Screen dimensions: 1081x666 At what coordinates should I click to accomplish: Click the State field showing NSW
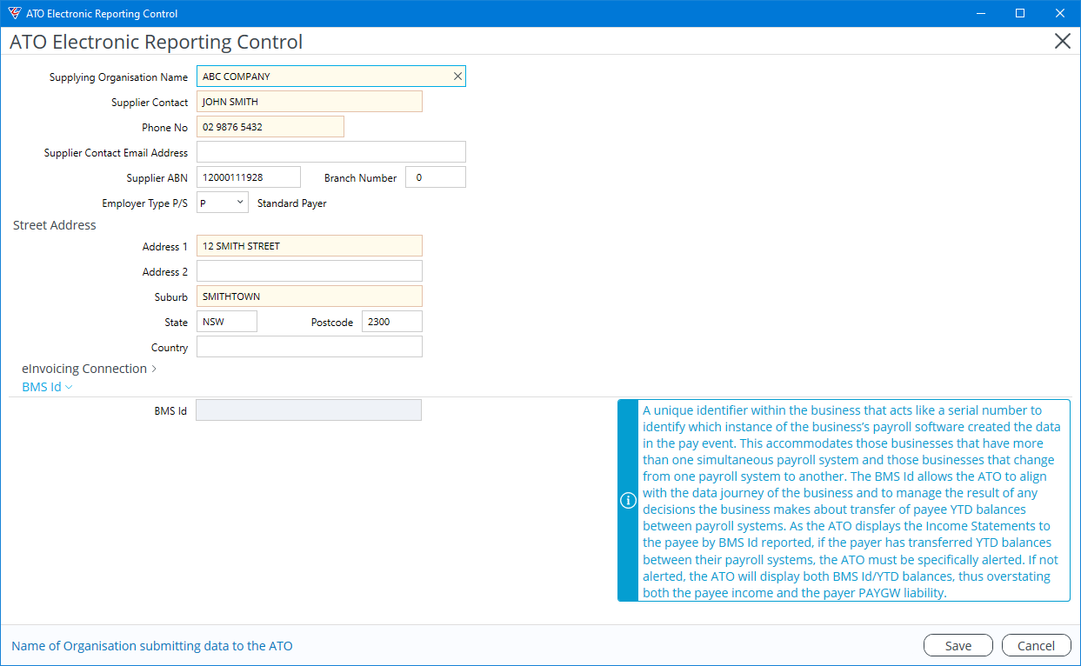coord(227,322)
